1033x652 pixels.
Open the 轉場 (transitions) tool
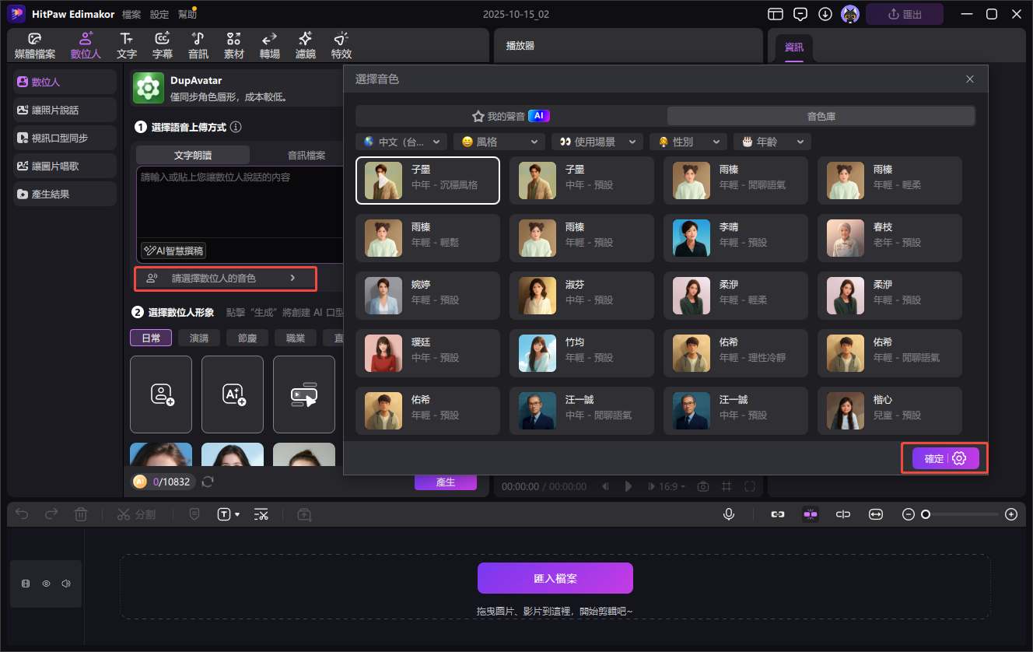pyautogui.click(x=270, y=45)
